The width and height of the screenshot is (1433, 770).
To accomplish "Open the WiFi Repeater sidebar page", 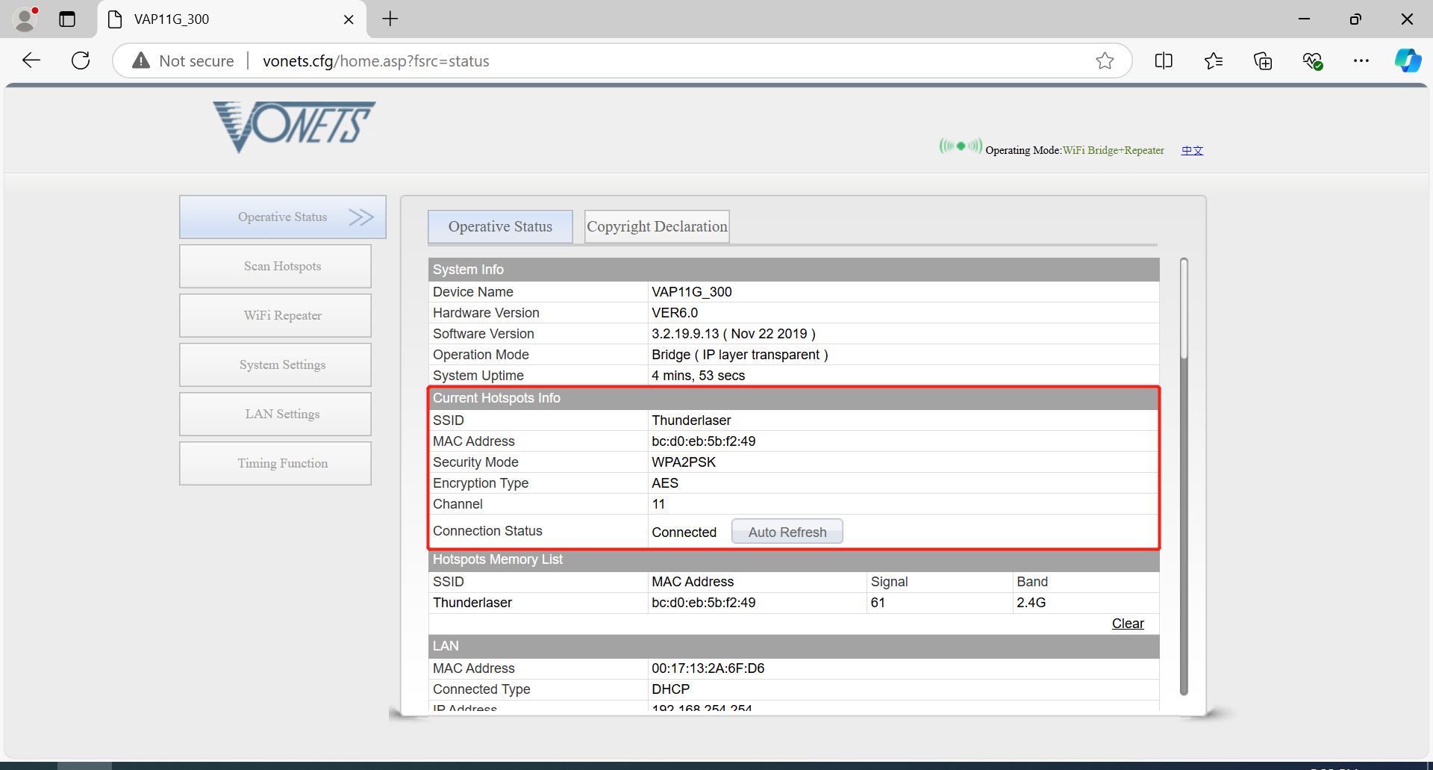I will click(275, 315).
